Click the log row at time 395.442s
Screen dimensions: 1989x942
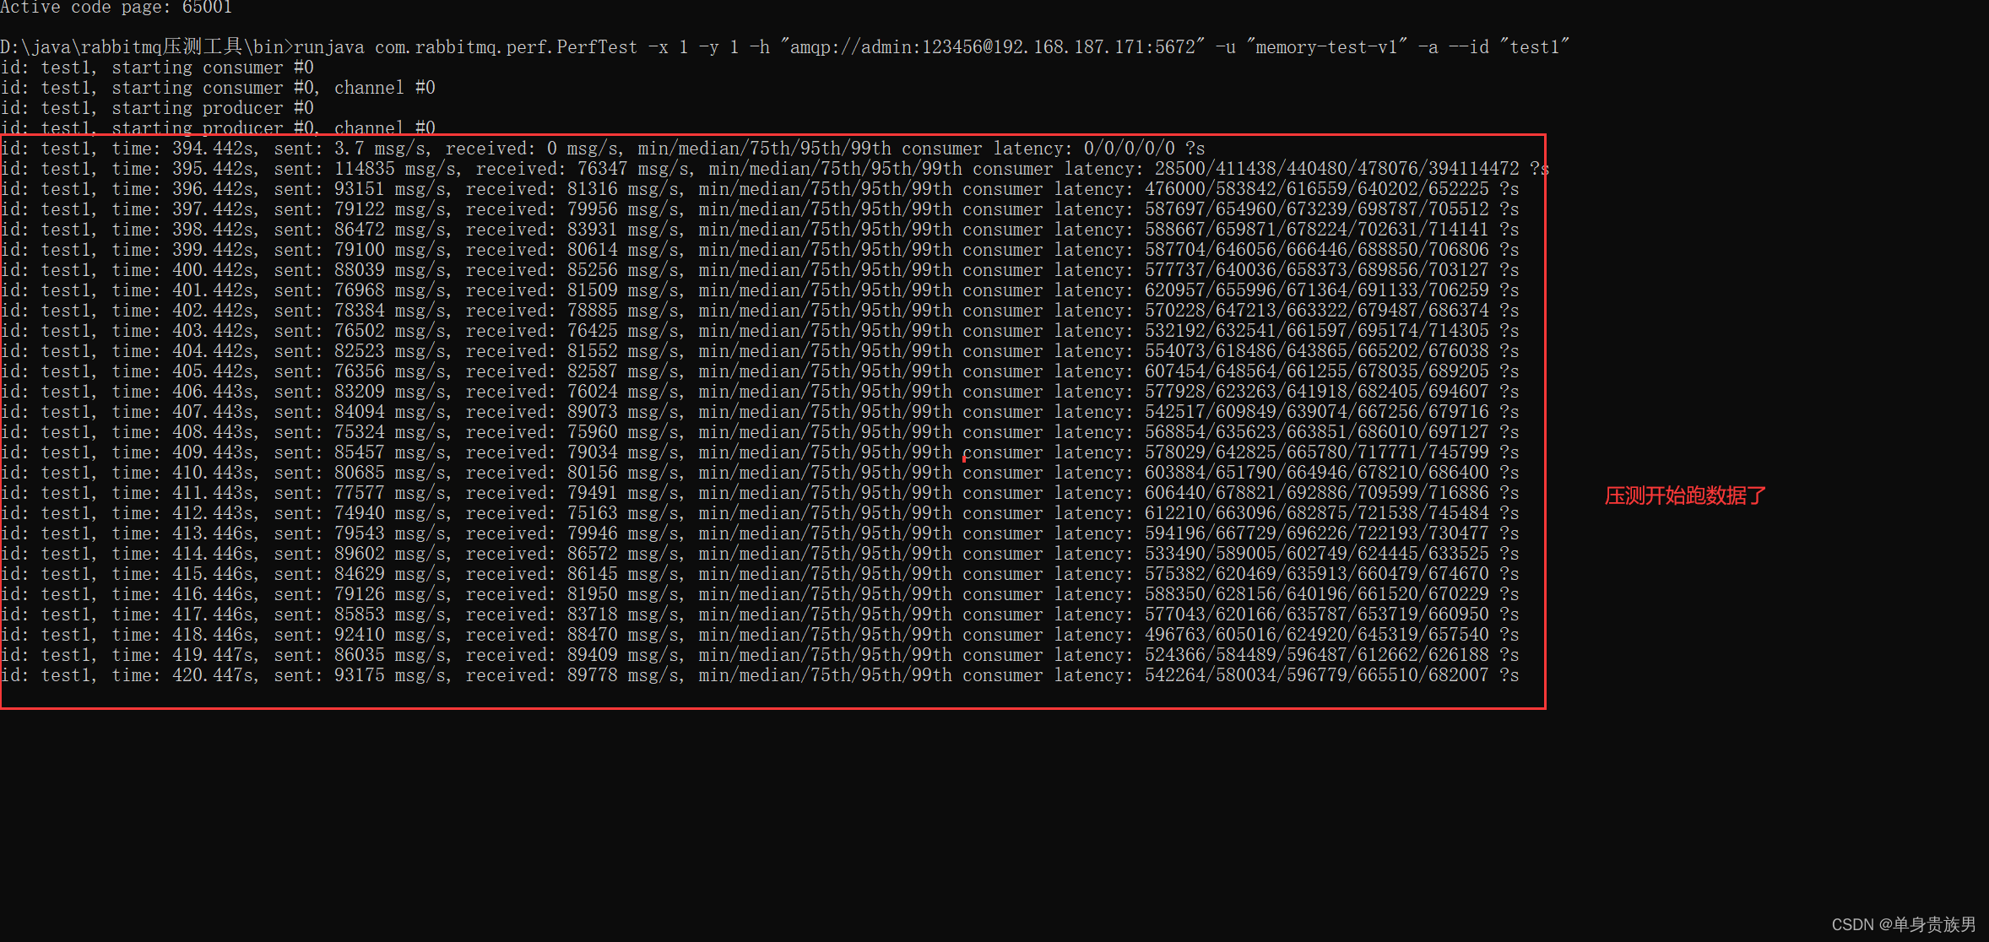click(775, 169)
